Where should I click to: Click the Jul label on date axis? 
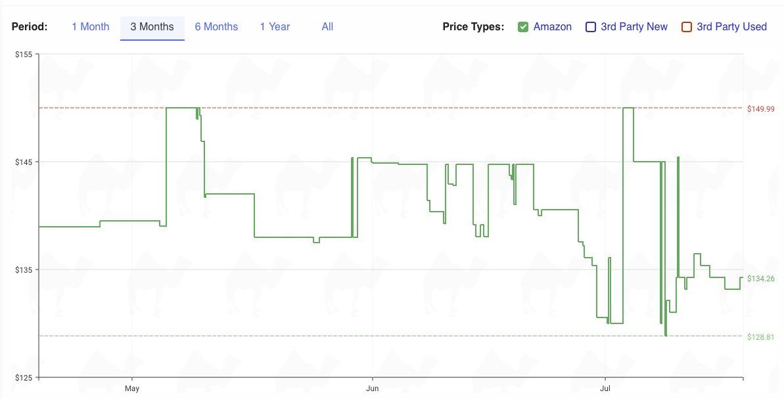[x=605, y=388]
